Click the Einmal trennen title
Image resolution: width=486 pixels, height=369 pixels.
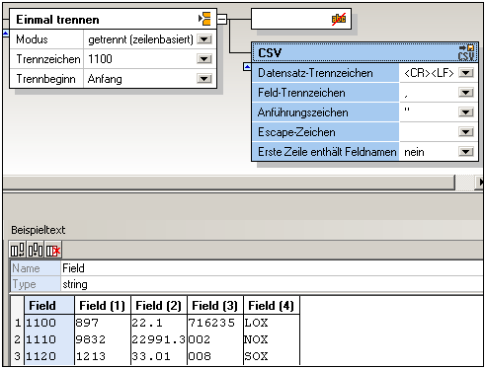57,20
